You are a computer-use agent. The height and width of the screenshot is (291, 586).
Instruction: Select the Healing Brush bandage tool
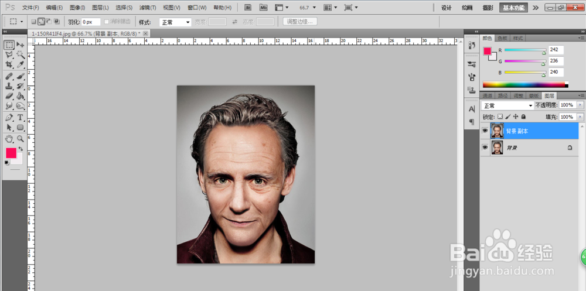(x=9, y=76)
